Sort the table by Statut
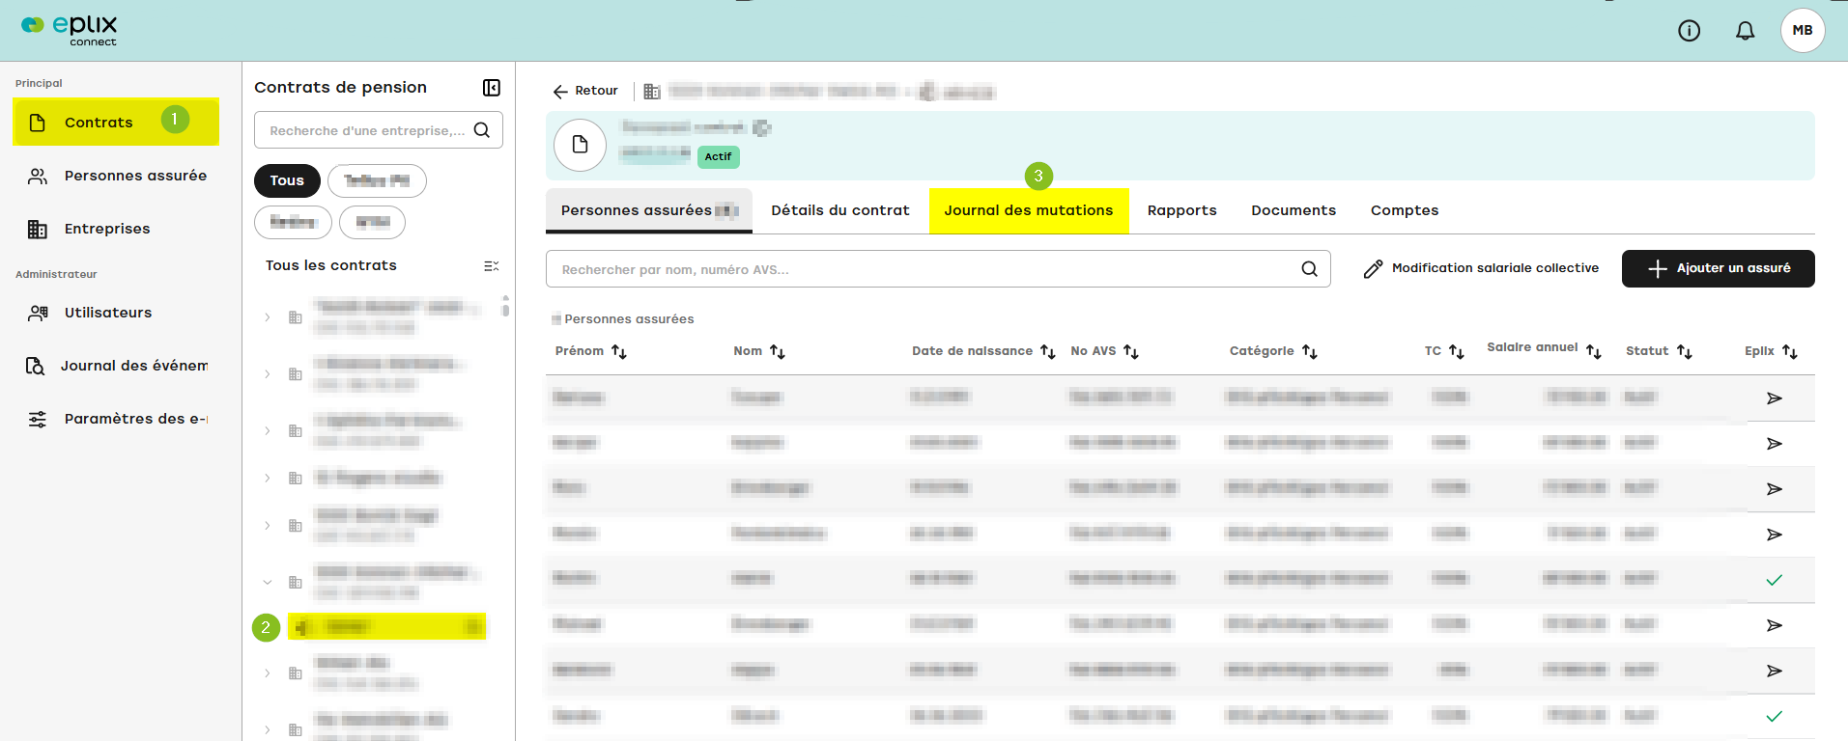This screenshot has width=1848, height=741. 1684,352
